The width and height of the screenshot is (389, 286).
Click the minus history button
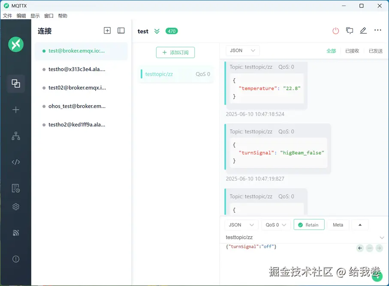click(370, 248)
